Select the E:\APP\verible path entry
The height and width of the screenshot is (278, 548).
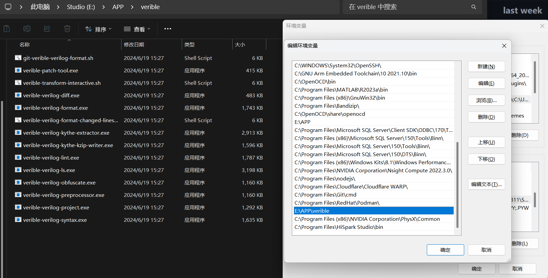[x=374, y=211]
